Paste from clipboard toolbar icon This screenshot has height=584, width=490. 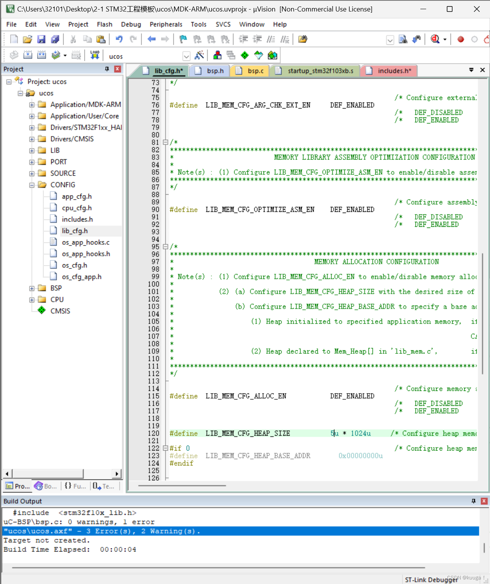click(101, 39)
